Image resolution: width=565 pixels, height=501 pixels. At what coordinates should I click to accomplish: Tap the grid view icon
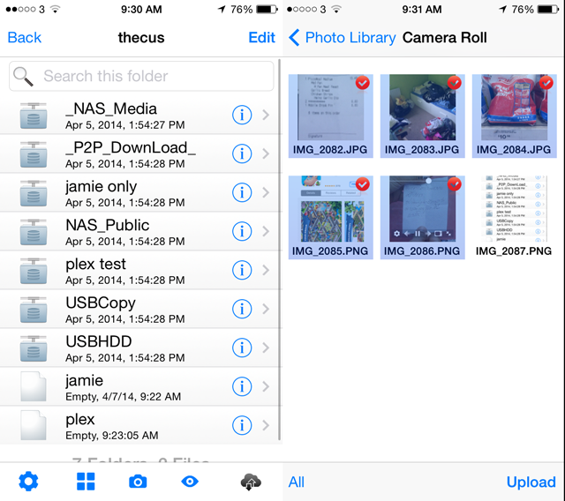[x=86, y=482]
